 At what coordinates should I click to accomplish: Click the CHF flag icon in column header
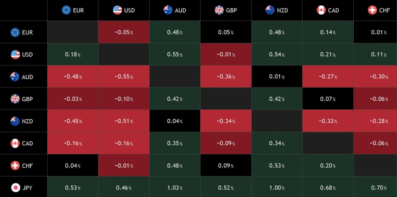[x=372, y=10]
